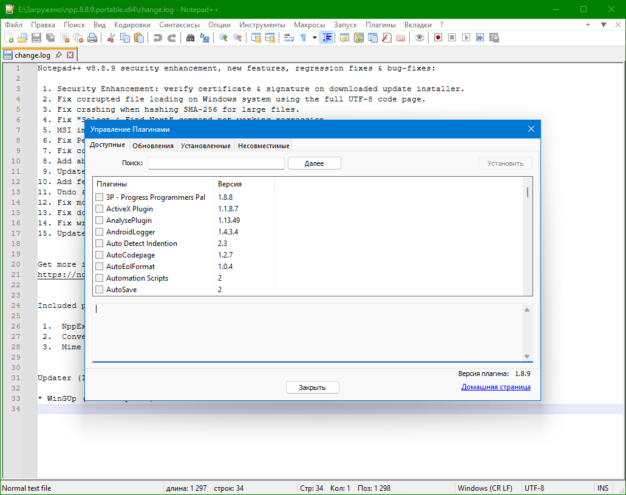
Task: Check the ActiveX Plugin checkbox
Action: (x=100, y=209)
